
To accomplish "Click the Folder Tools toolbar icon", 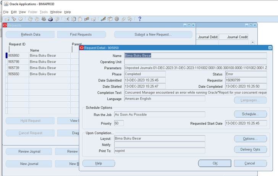I will point(130,19).
